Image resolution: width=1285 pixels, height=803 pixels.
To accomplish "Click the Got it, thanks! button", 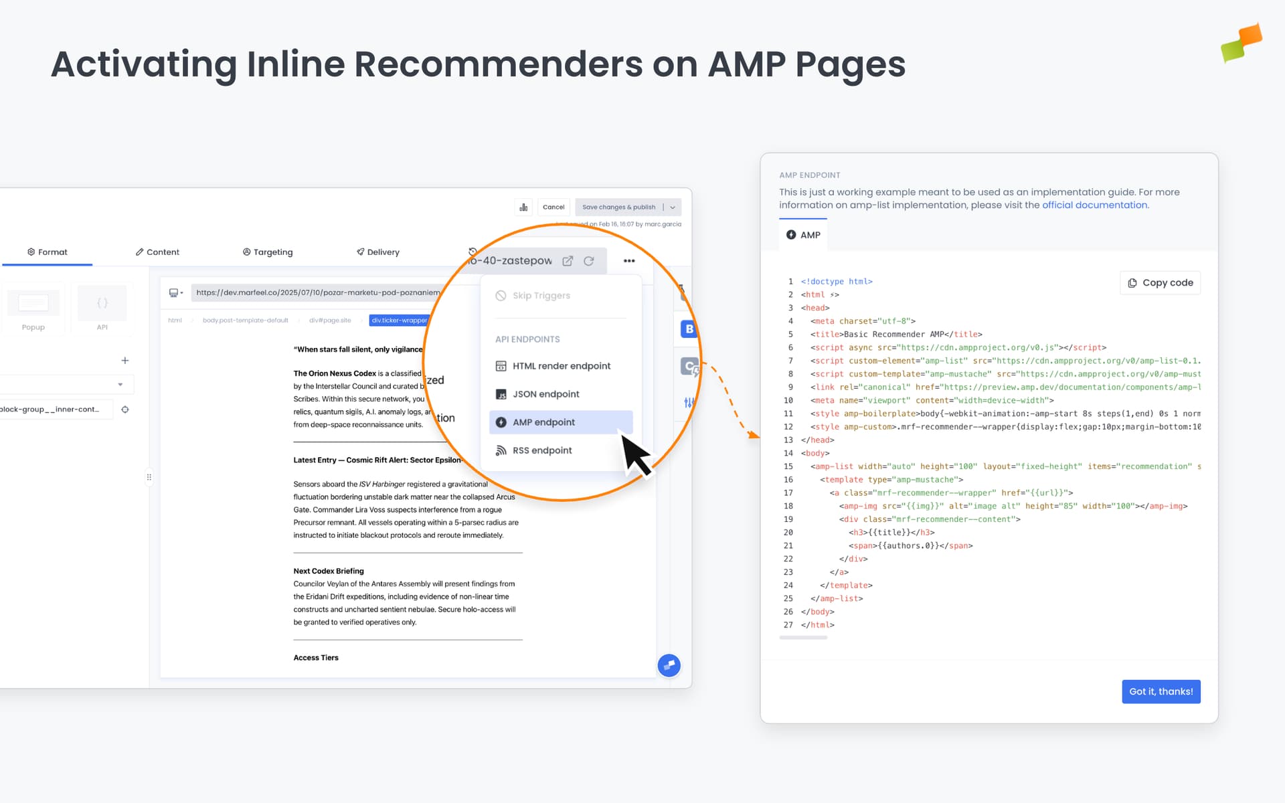I will [1161, 691].
